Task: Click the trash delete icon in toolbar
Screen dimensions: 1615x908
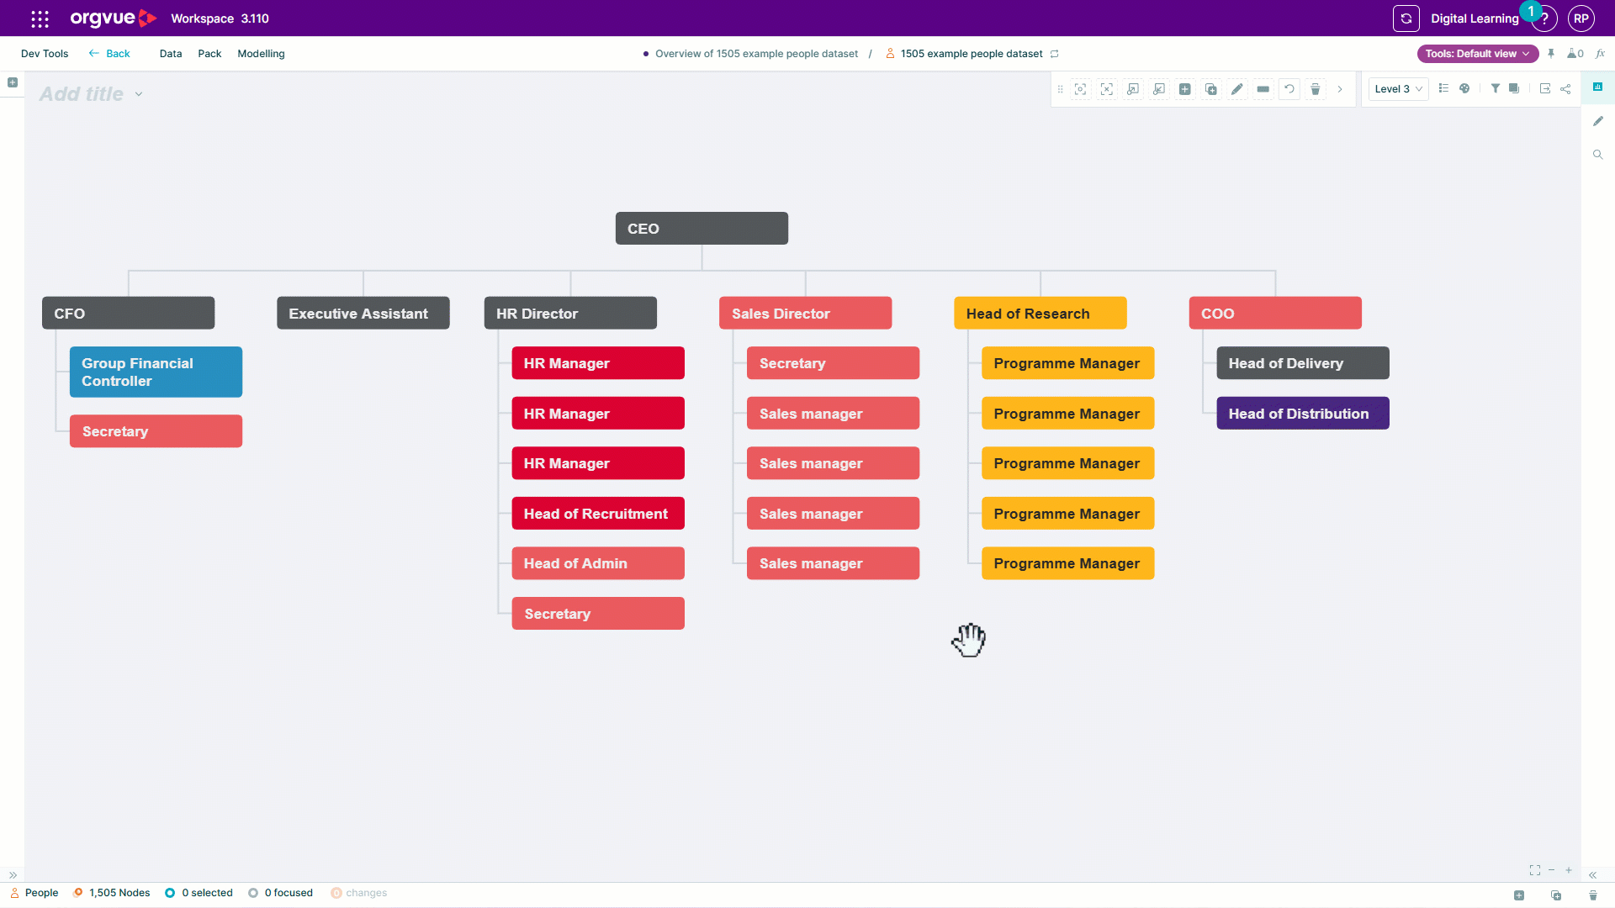Action: coord(1316,89)
